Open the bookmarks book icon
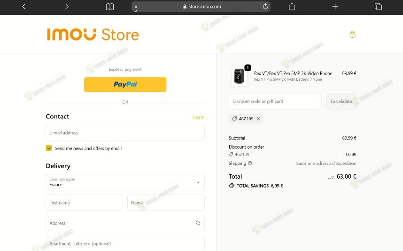The height and width of the screenshot is (251, 403). [x=110, y=7]
